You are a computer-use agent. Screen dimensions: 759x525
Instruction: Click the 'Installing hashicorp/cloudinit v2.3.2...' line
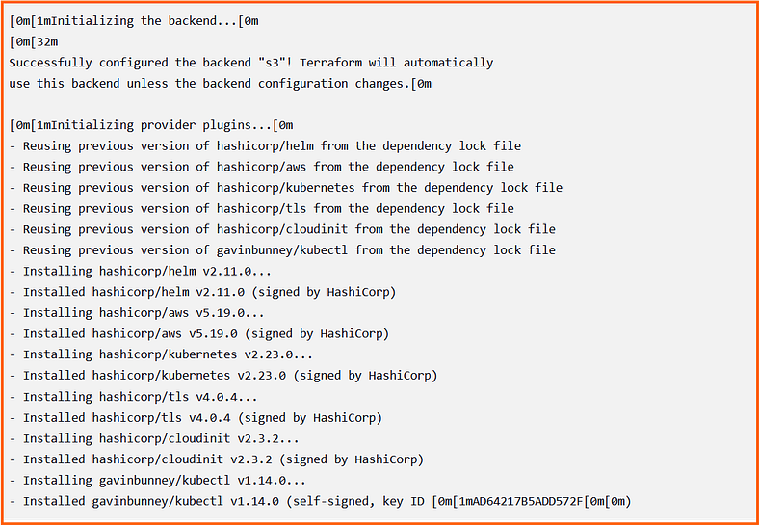(x=154, y=438)
